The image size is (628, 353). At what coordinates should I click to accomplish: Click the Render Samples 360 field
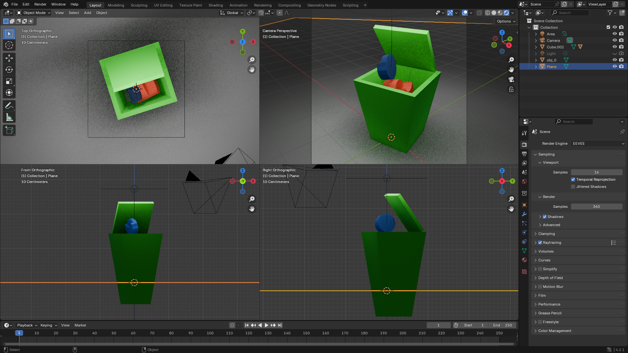coord(596,207)
